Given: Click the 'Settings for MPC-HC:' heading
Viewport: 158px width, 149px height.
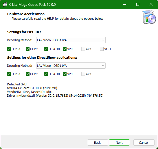Looking at the screenshot, I should [24, 32].
